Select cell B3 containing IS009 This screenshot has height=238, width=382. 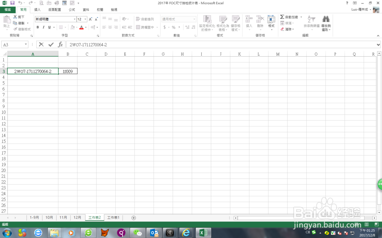click(68, 71)
